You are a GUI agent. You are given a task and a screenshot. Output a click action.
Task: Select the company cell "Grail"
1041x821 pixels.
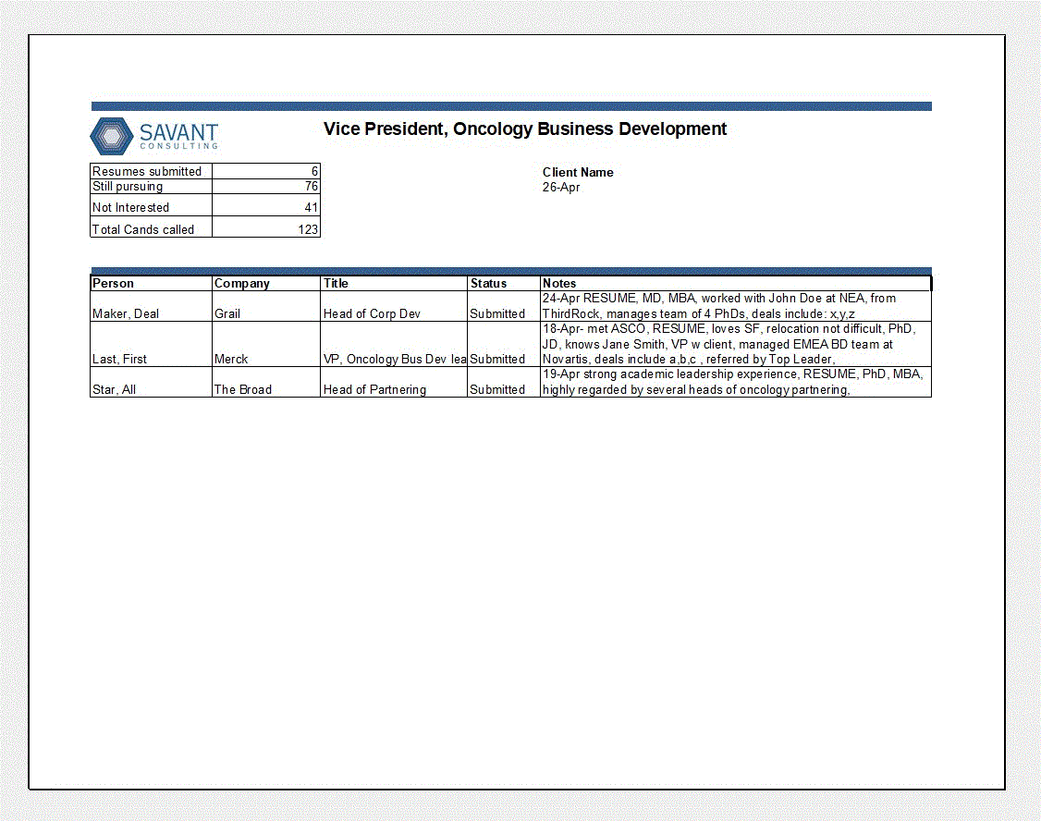pos(266,306)
